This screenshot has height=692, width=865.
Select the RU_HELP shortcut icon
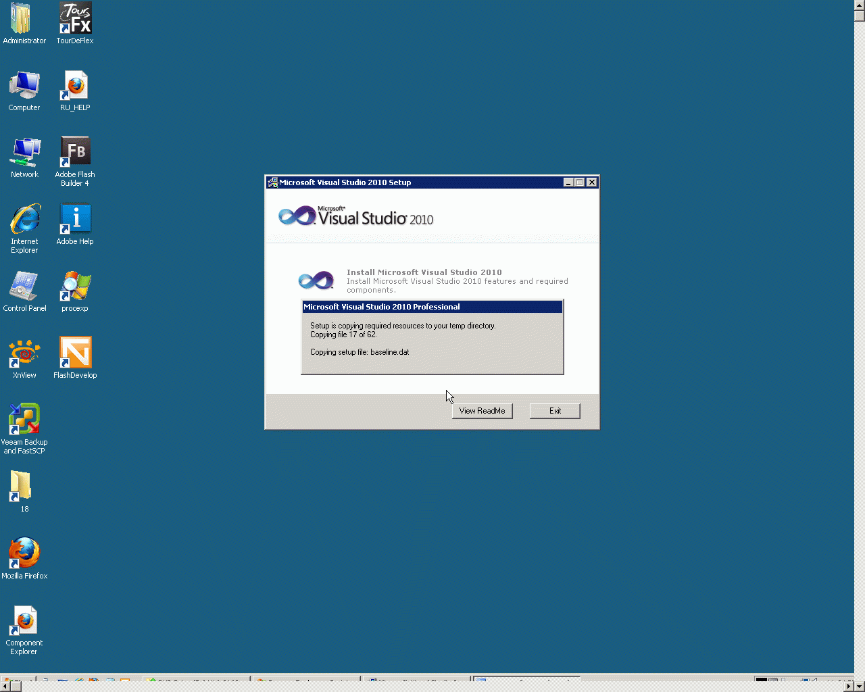click(75, 91)
